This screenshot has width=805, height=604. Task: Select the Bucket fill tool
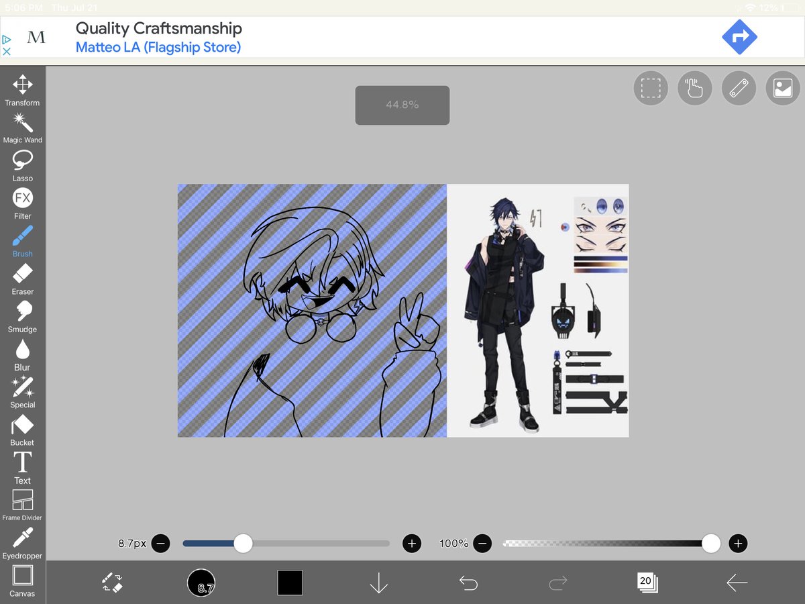click(x=22, y=430)
